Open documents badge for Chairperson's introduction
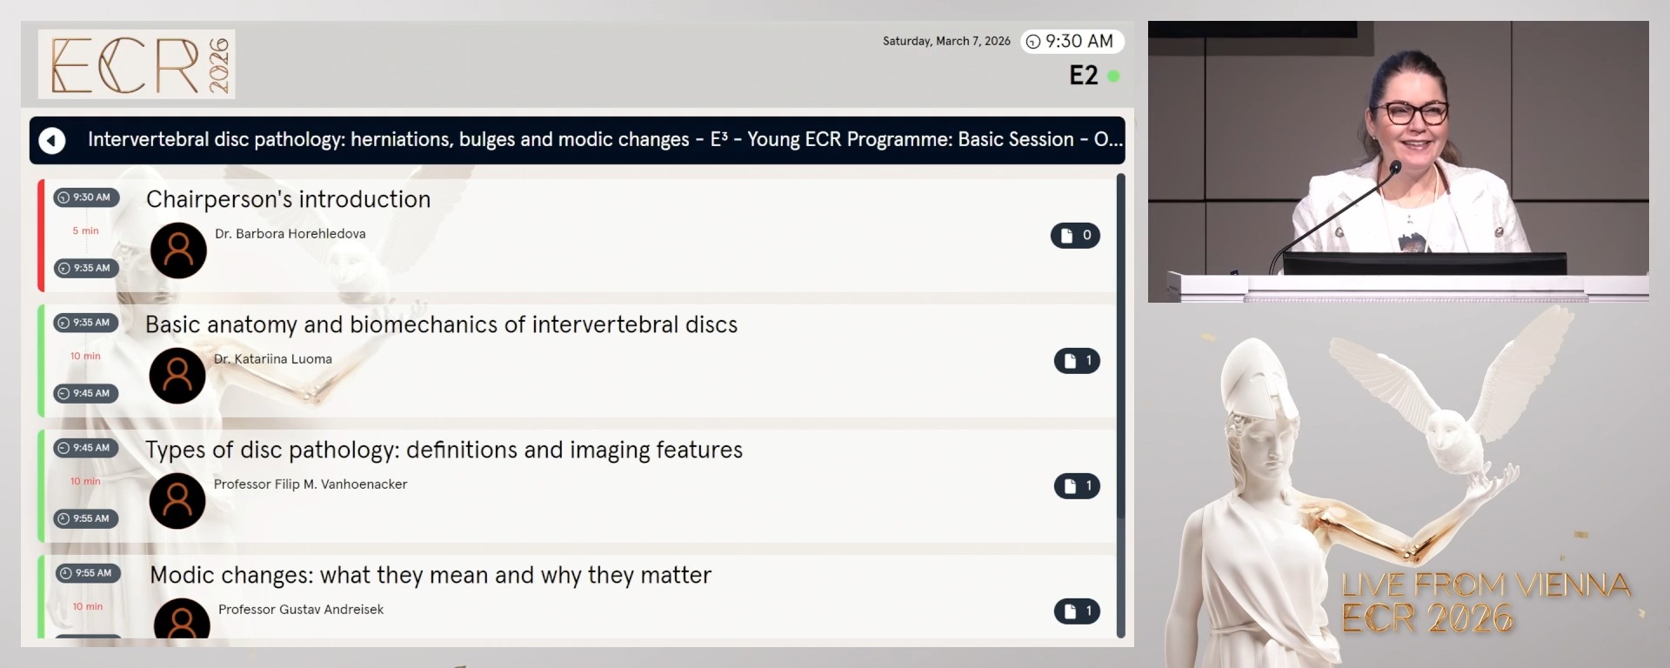The height and width of the screenshot is (668, 1670). point(1075,236)
